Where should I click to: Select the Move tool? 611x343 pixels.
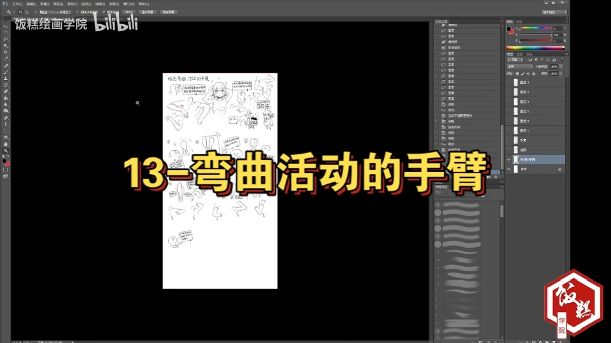[x=6, y=26]
